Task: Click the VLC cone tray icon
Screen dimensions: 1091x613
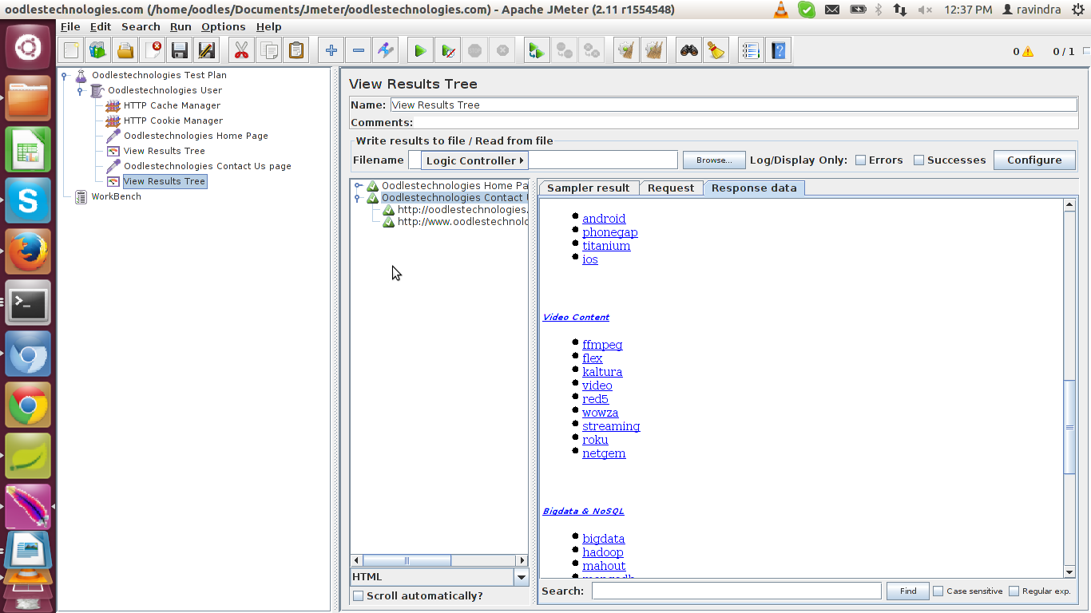Action: click(781, 10)
